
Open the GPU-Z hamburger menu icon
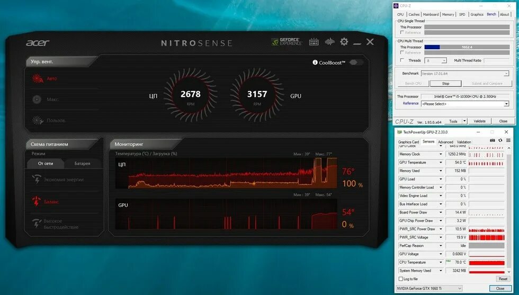[x=508, y=140]
